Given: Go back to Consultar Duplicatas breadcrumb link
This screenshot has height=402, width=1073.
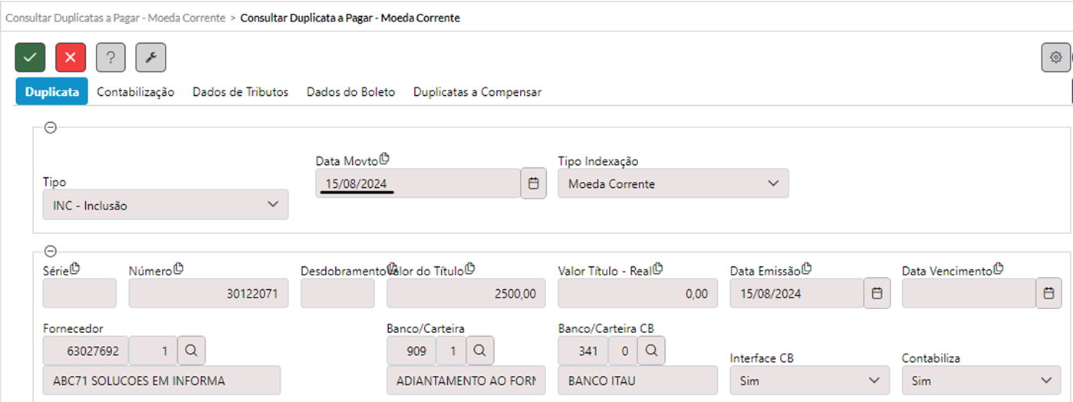Looking at the screenshot, I should (115, 17).
